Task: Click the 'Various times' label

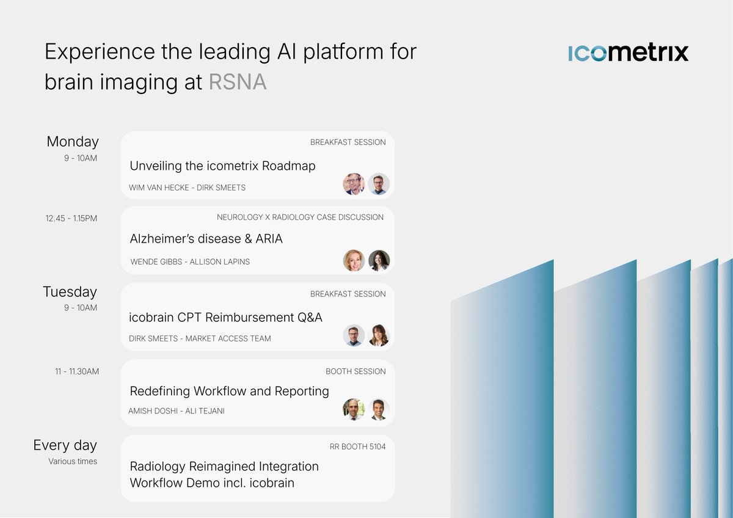Action: (x=73, y=461)
